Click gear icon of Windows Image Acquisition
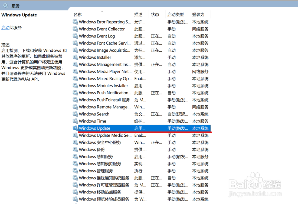 click(75, 50)
